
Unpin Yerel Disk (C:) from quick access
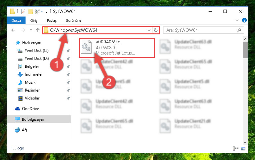(x=68, y=51)
